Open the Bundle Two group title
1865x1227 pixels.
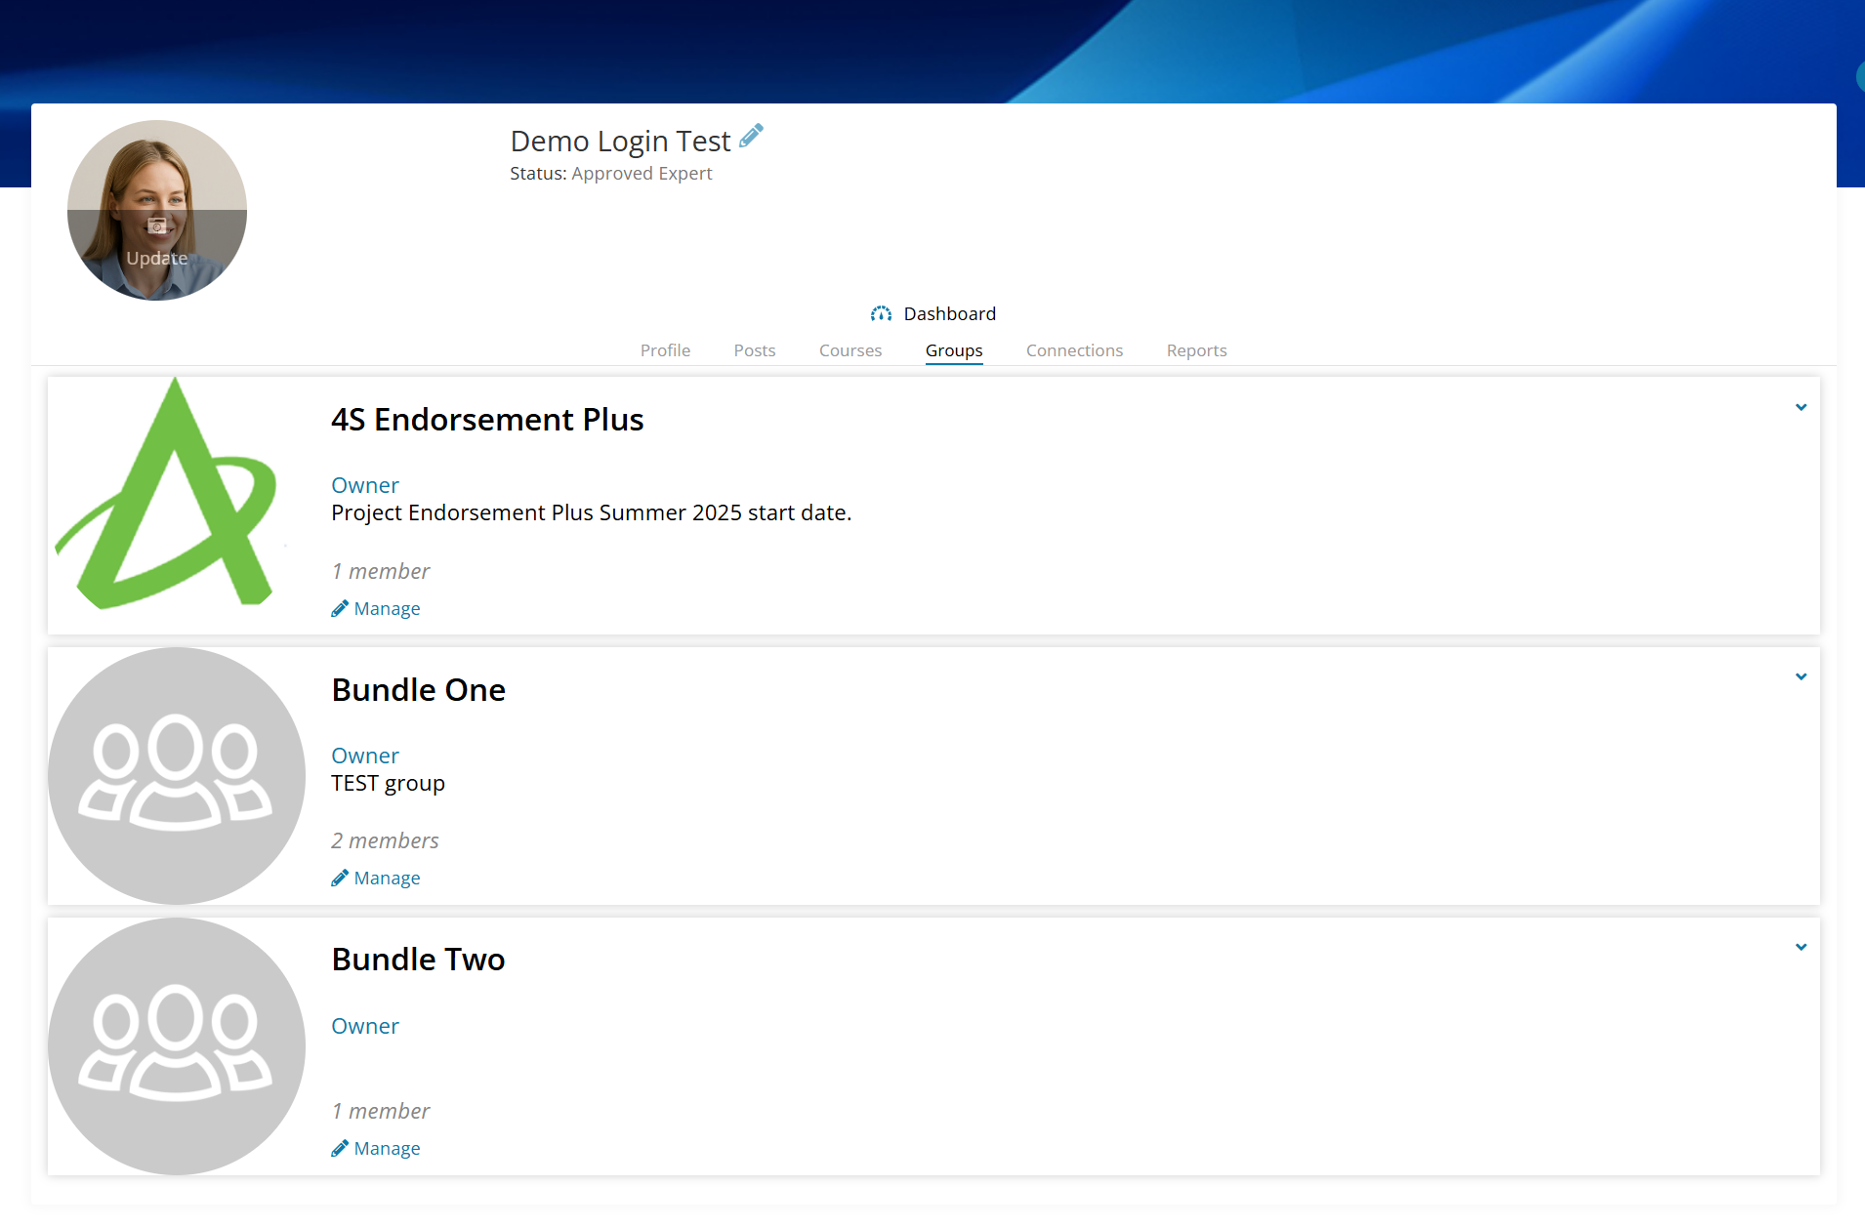coord(418,960)
